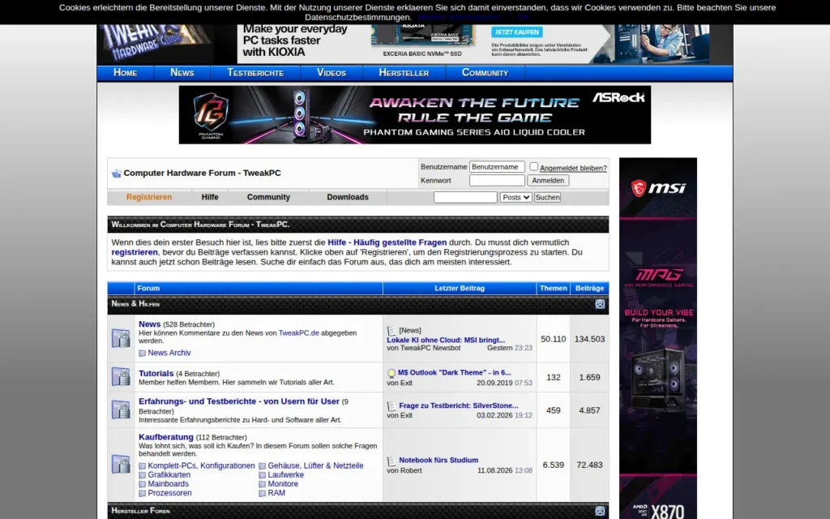Click subforum icon beside Gehäuse, Lüfter & Netzteile
This screenshot has width=830, height=519.
262,466
